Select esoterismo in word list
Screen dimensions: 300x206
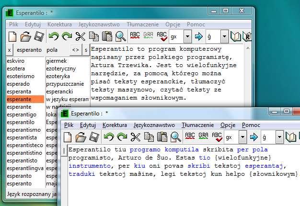coord(25,76)
